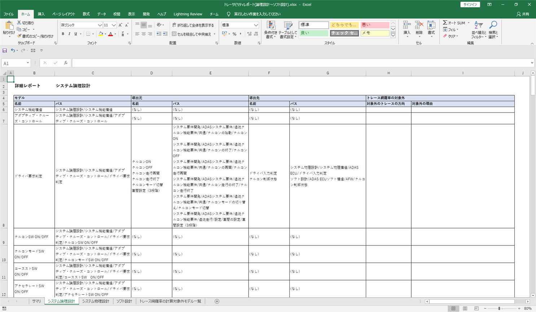Image resolution: width=536 pixels, height=312 pixels.
Task: Toggle Italic formatting
Action: click(x=69, y=34)
